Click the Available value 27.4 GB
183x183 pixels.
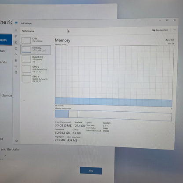tap(80, 126)
